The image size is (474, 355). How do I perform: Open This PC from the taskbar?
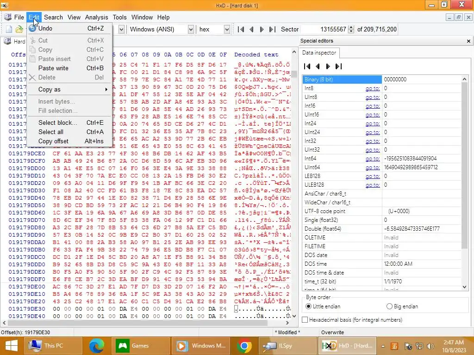[54, 346]
